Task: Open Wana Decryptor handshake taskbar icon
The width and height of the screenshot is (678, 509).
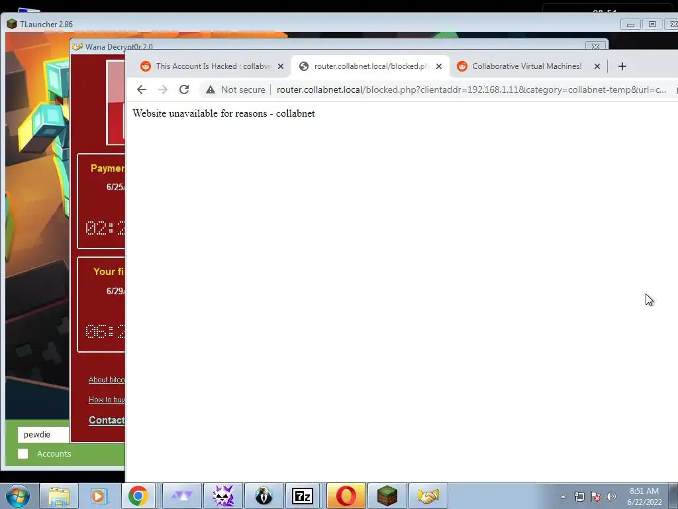Action: point(428,496)
